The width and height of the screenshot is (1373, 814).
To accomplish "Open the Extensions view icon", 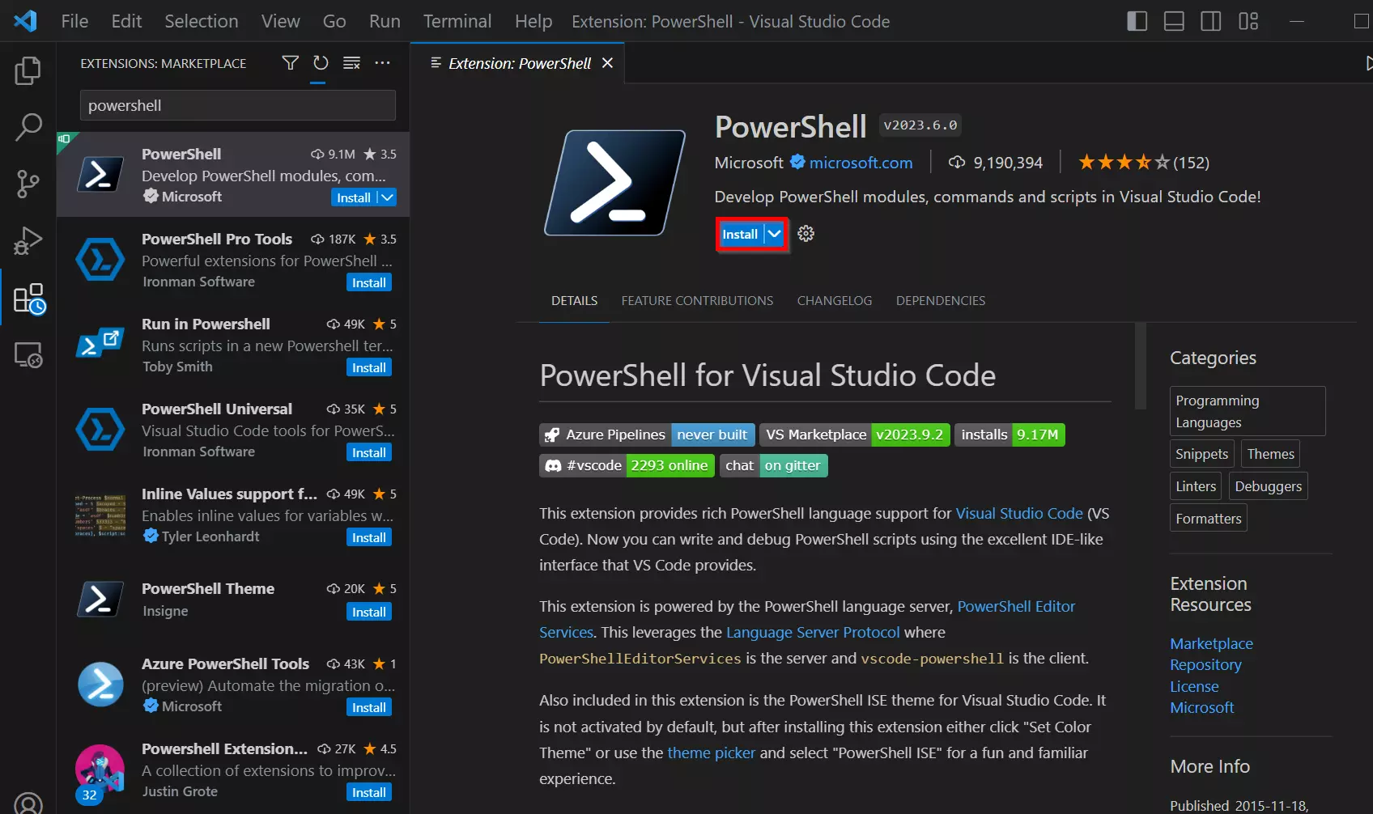I will [28, 298].
